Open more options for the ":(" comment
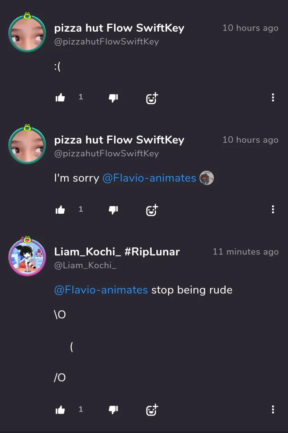 tap(273, 97)
